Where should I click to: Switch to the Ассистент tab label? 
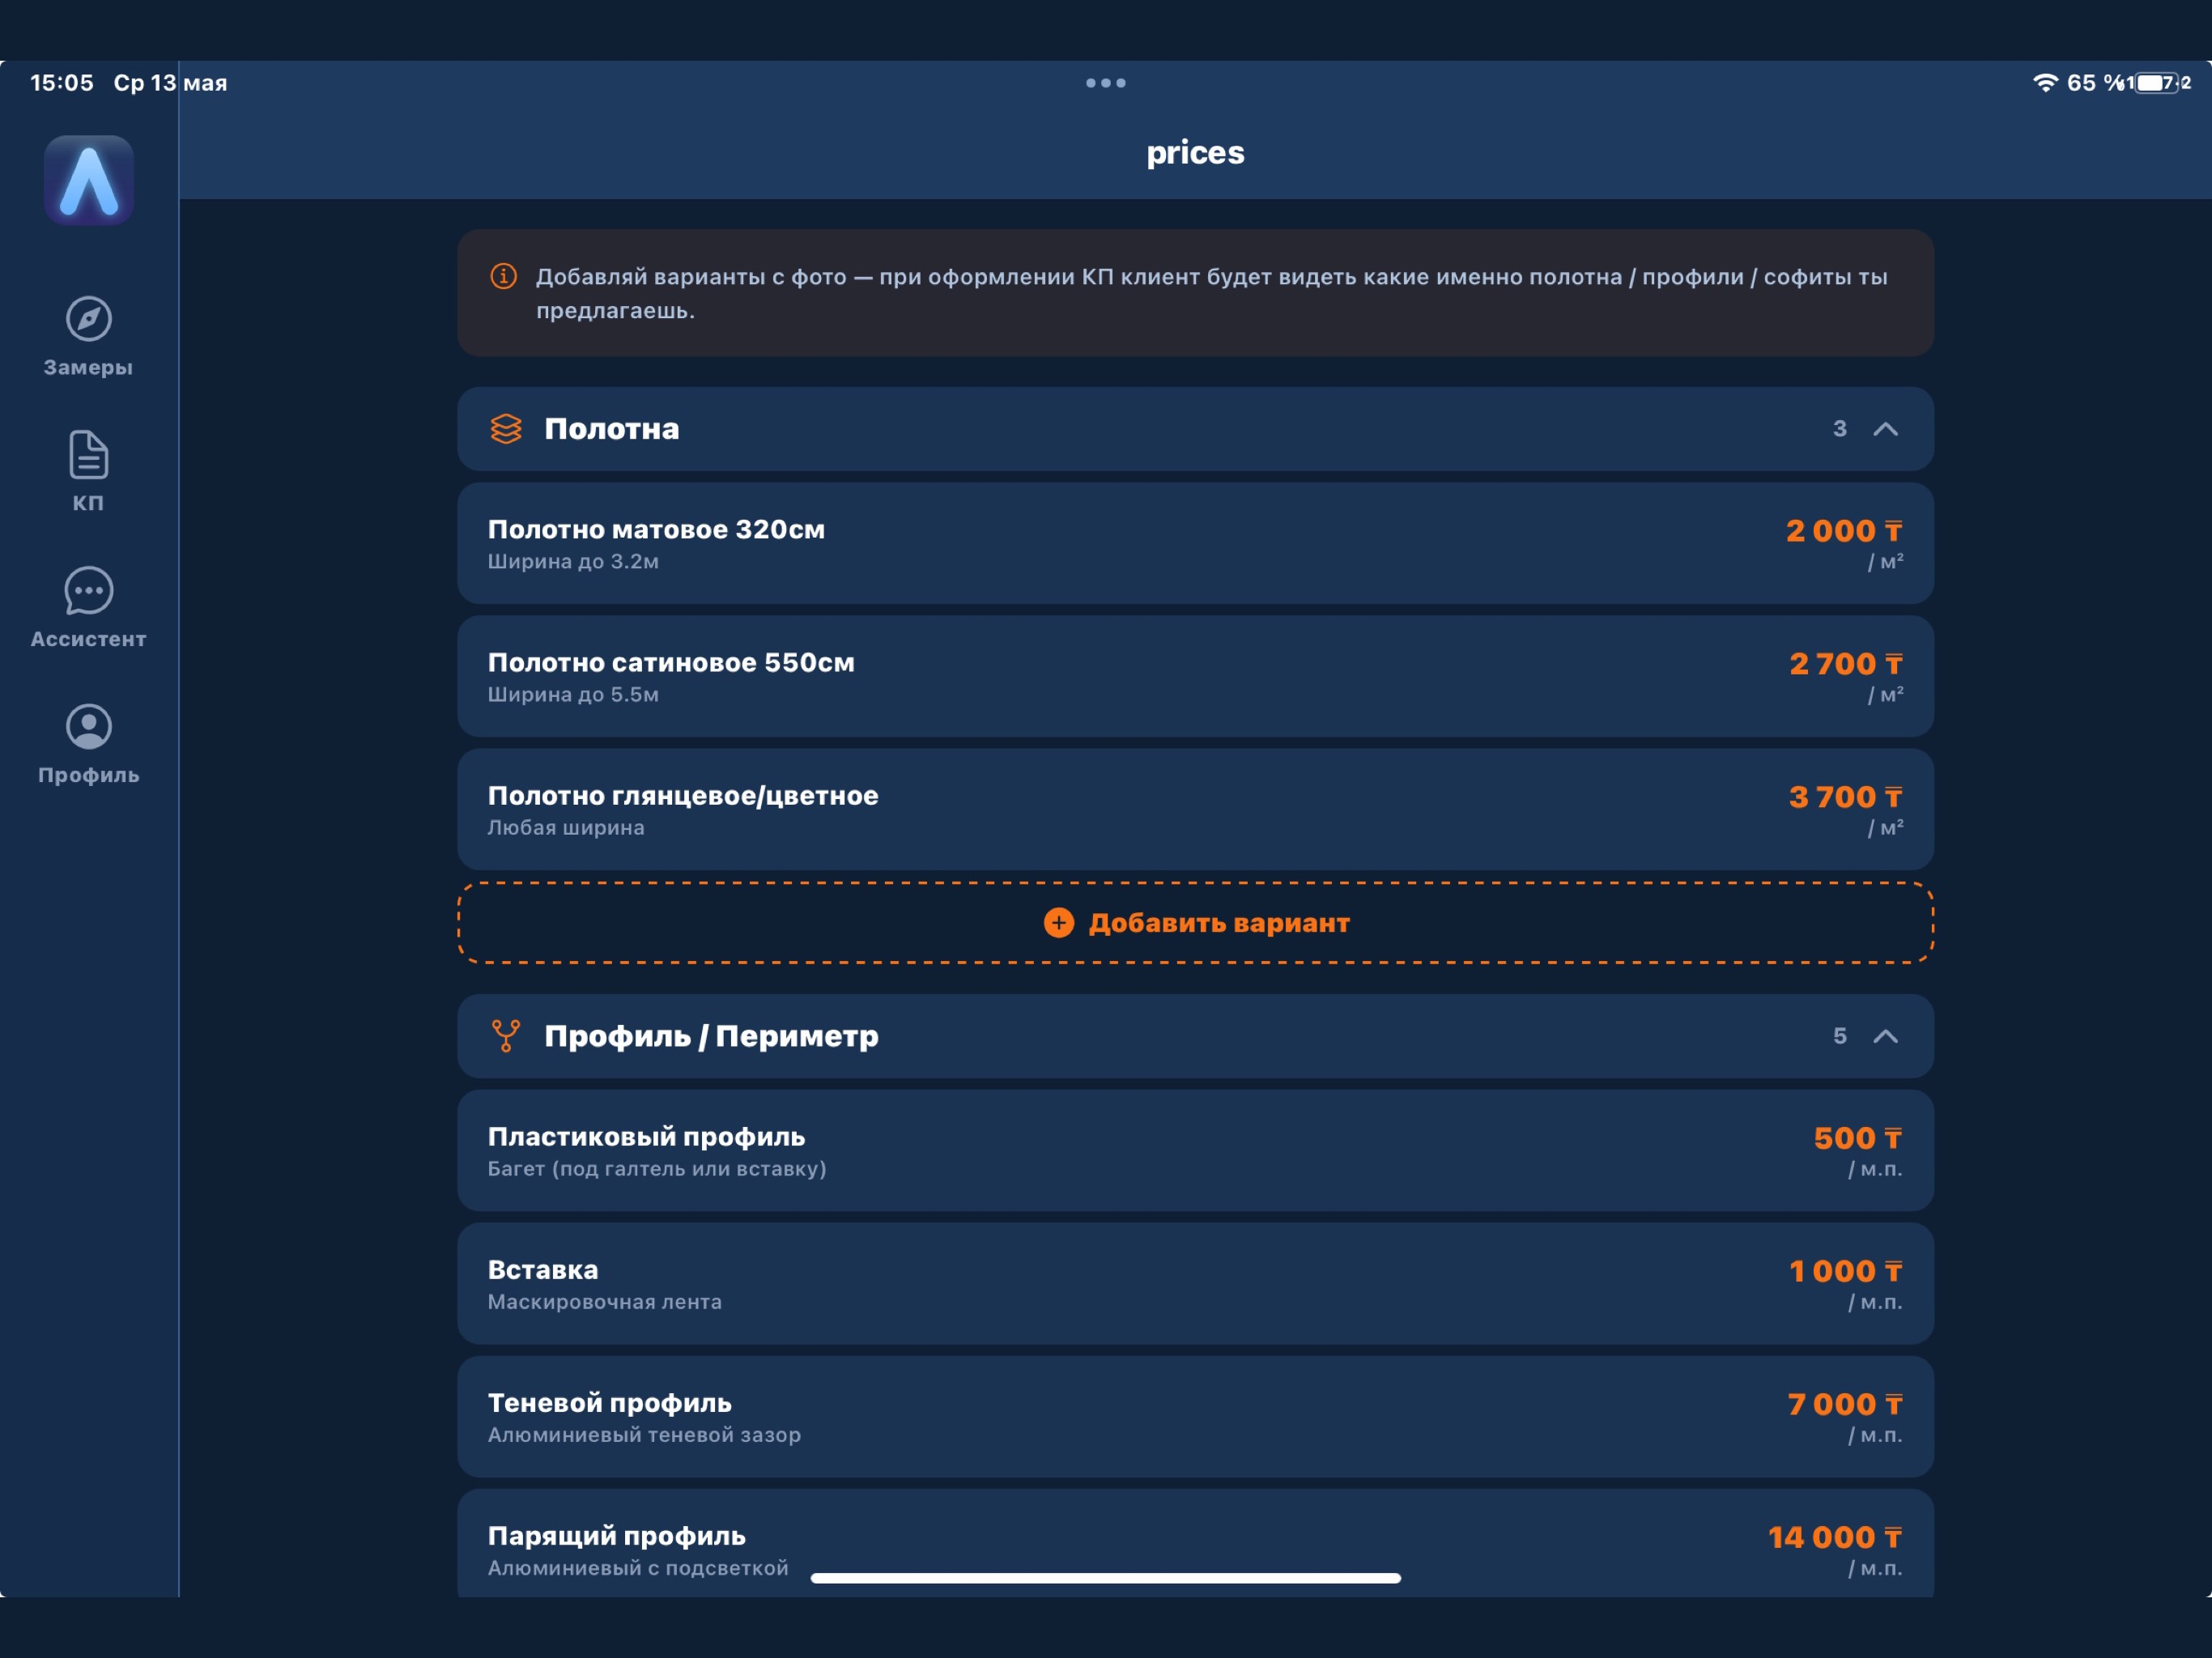pyautogui.click(x=89, y=639)
